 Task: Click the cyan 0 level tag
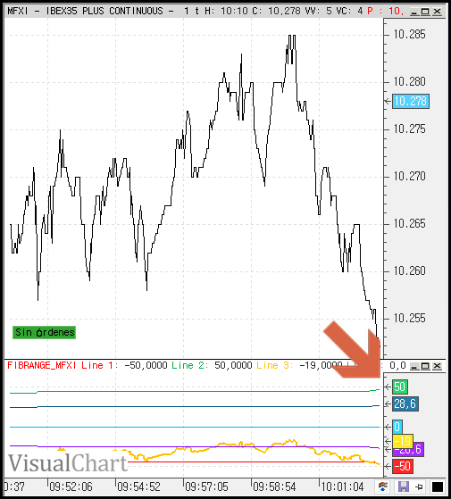click(397, 427)
